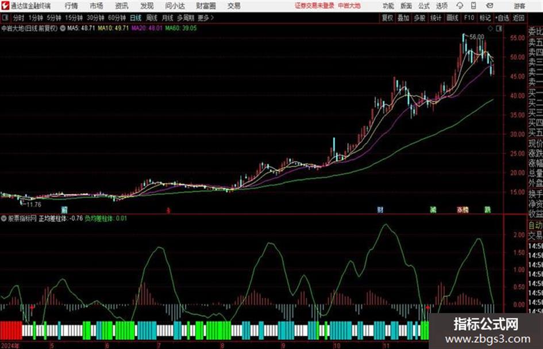Viewport: 543px width, 349px height.
Task: Click the MA60: 39.05 value label
Action: (x=181, y=28)
